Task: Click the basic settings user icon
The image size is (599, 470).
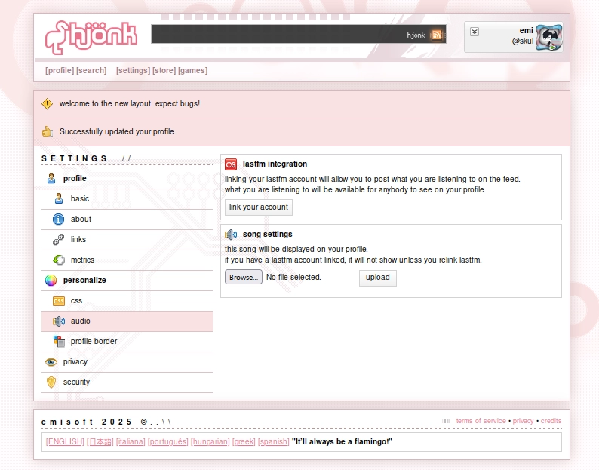Action: coord(58,198)
